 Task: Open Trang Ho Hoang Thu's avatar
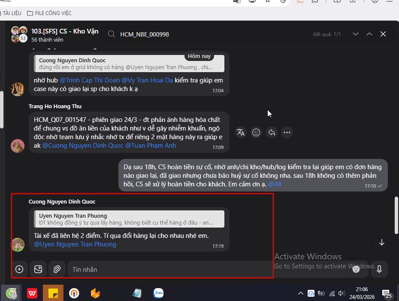tap(17, 146)
